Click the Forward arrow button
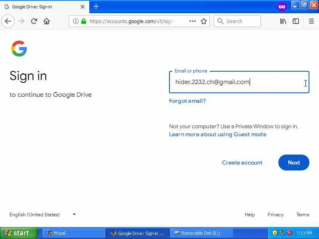The height and width of the screenshot is (239, 319). tap(21, 21)
